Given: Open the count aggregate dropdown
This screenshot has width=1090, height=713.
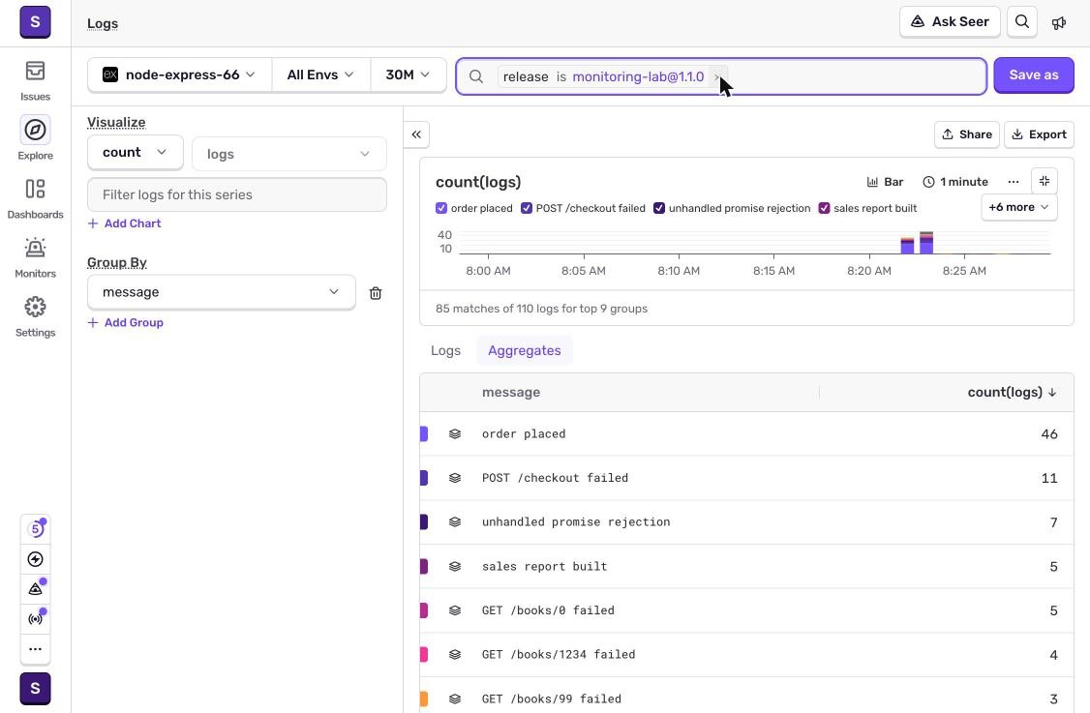Looking at the screenshot, I should point(135,152).
